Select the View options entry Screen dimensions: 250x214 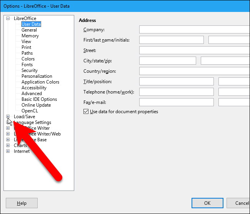pyautogui.click(x=26, y=42)
